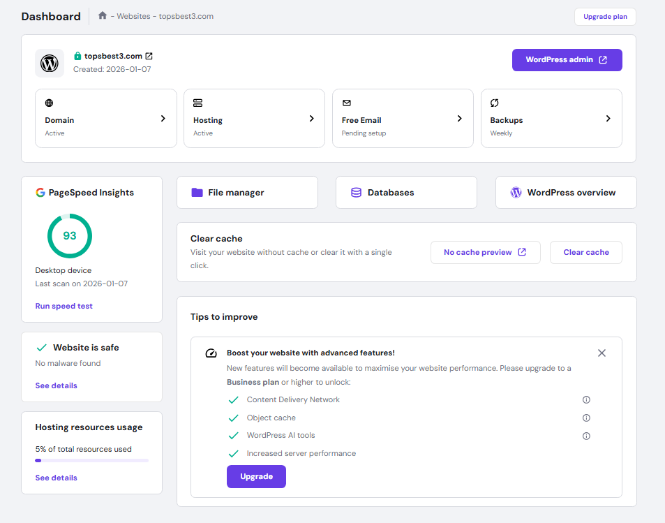Click the hosting resources usage progress bar
Screen dimensions: 665x523
coord(91,460)
